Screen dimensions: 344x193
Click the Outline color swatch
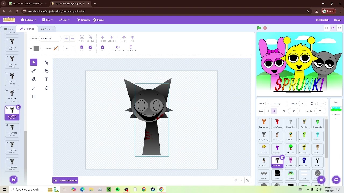[x=55, y=49]
